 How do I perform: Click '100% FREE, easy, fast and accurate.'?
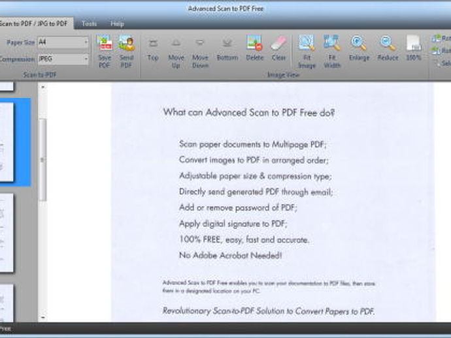244,239
